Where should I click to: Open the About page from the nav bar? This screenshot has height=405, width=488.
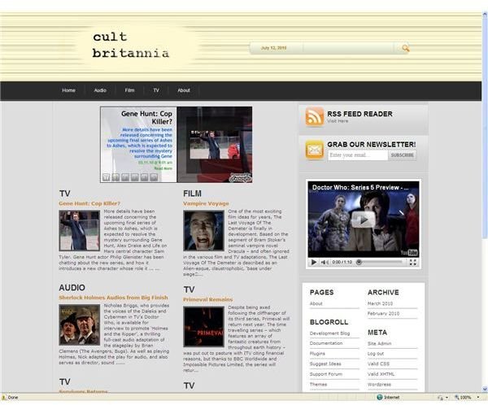pos(184,90)
